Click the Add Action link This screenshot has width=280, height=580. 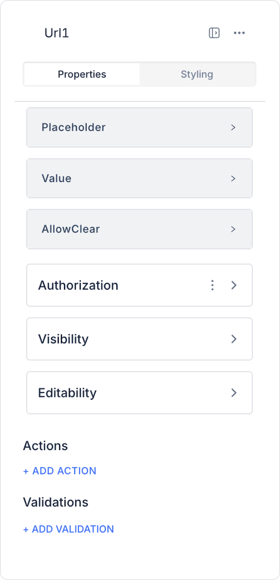(x=60, y=471)
